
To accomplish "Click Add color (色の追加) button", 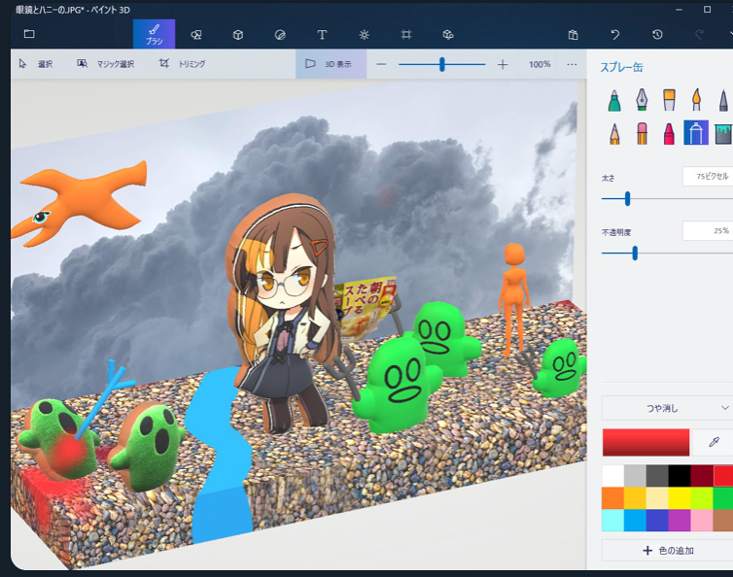I will (x=667, y=551).
